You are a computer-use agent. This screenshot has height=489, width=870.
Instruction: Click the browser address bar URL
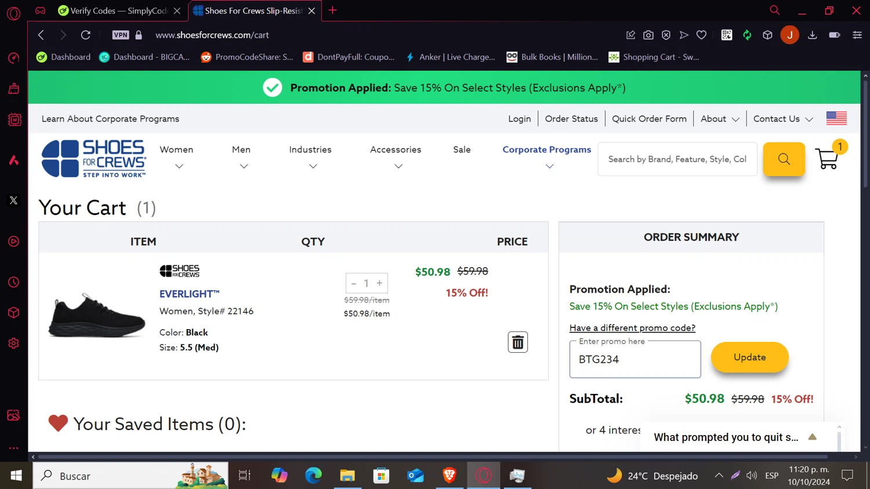(x=212, y=35)
